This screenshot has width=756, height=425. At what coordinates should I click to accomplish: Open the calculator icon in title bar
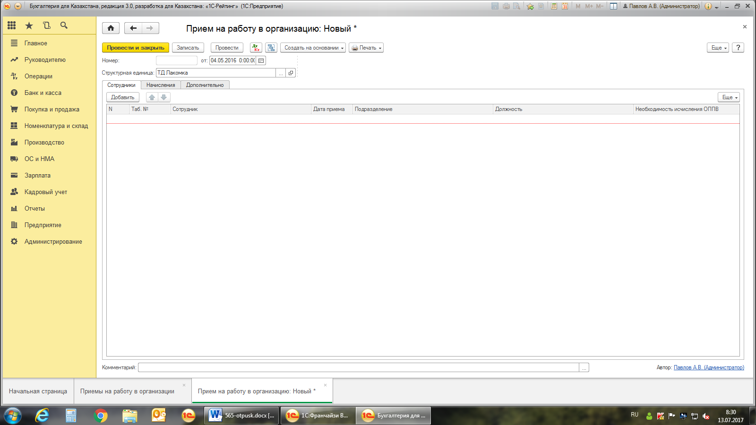coord(554,6)
